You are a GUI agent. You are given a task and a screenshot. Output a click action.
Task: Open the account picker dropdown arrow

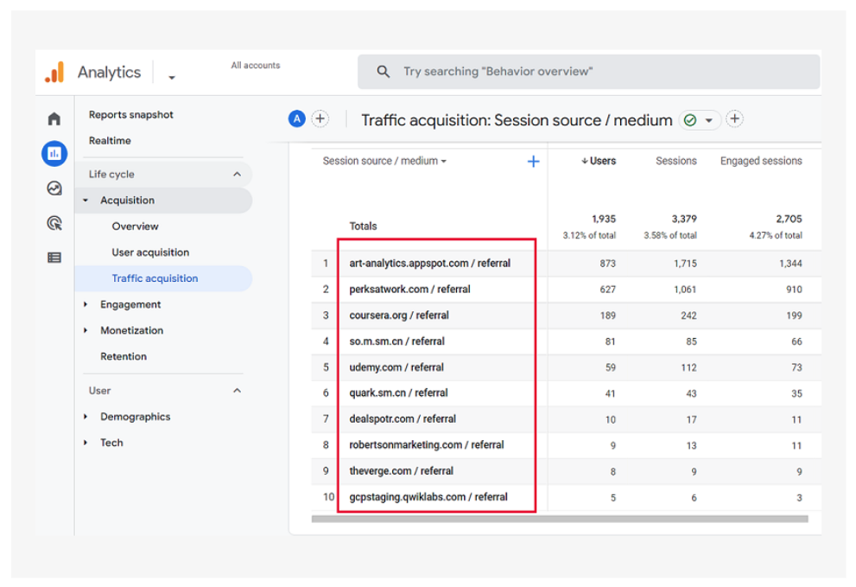[172, 78]
